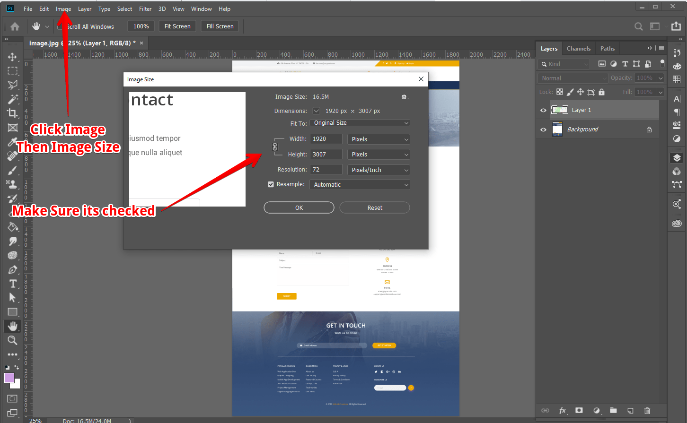The image size is (687, 423).
Task: Switch to the Channels tab
Action: 578,49
